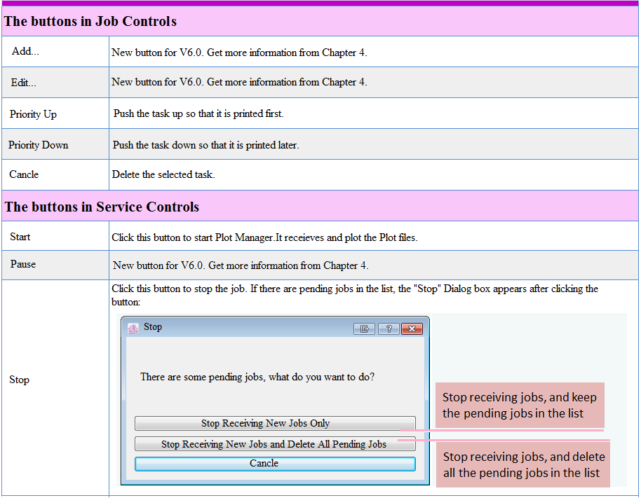The width and height of the screenshot is (641, 498).
Task: Click the question mark help button in Stop dialog
Action: tap(388, 328)
